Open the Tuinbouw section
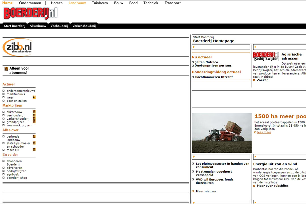Viewport: 306px width, 204px height. click(100, 3)
